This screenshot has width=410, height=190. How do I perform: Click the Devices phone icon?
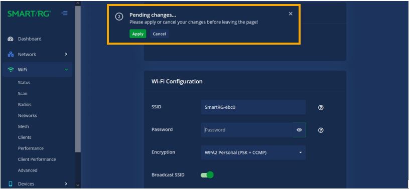[x=11, y=183]
